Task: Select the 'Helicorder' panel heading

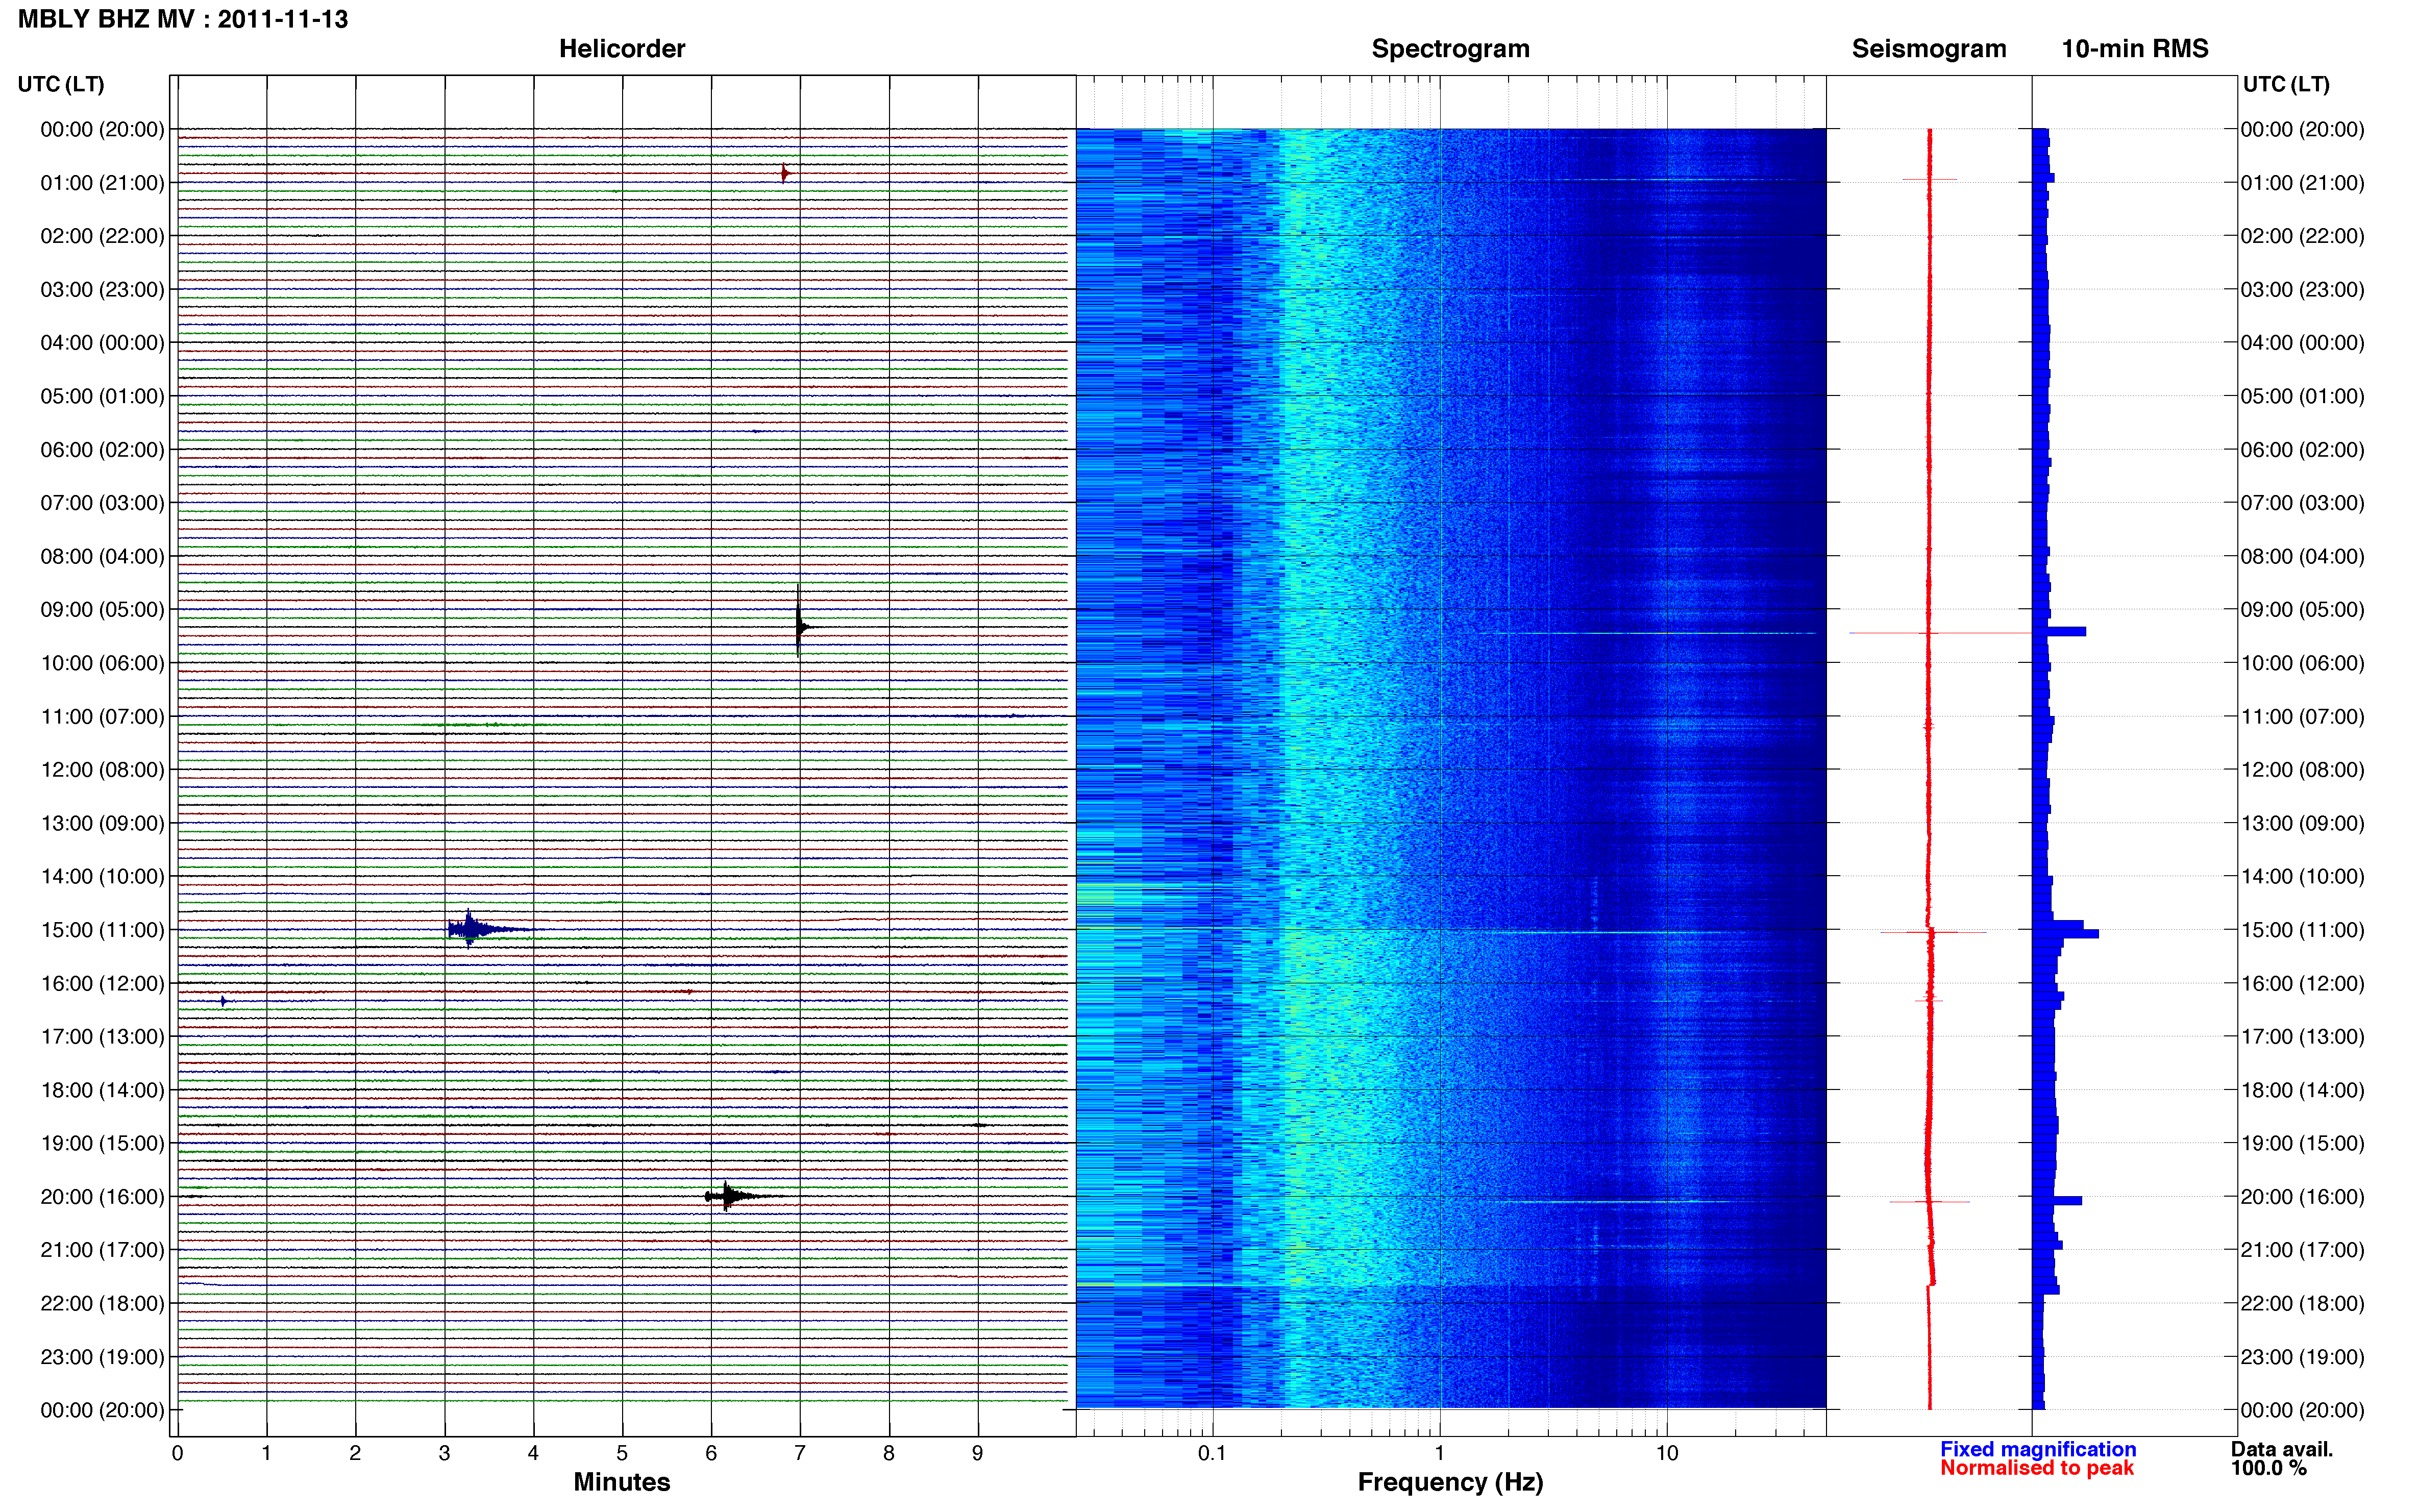Action: pos(622,49)
